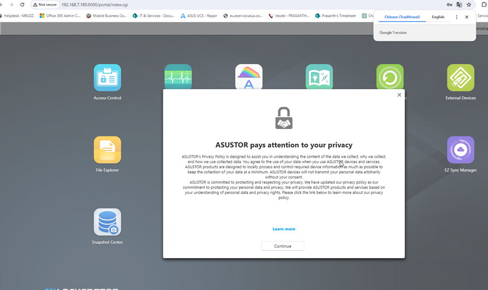The height and width of the screenshot is (290, 488).
Task: Click the translate page icon in address bar
Action: 459,5
